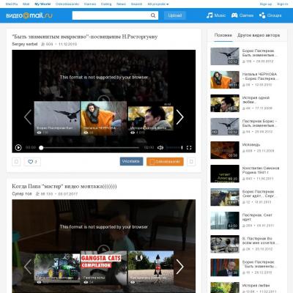Toggle the square checkbox below first video
Viewport: 293px width, 293px height.
(16, 162)
